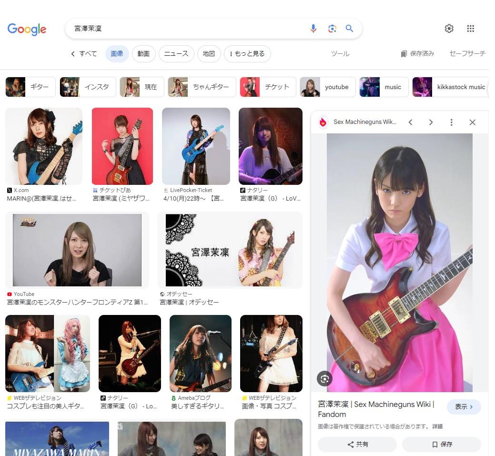This screenshot has width=495, height=456.
Task: Click Fandom flame site icon
Action: click(x=323, y=122)
